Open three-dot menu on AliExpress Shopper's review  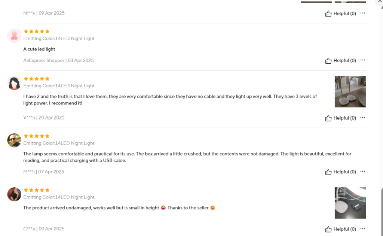click(362, 60)
